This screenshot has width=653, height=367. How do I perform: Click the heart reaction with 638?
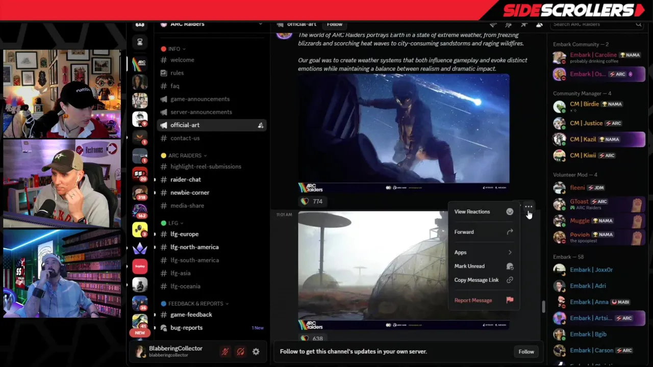point(311,338)
